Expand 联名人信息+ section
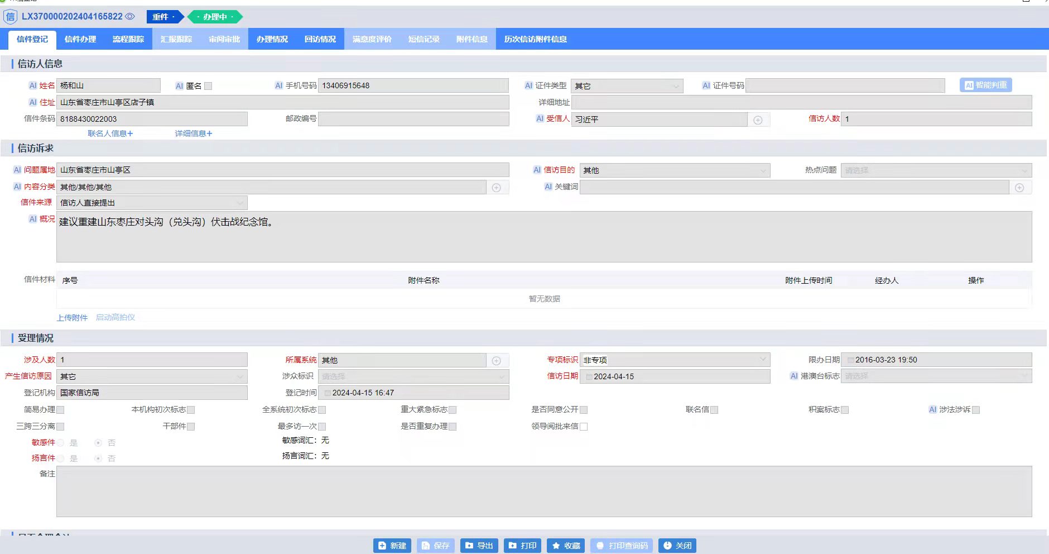This screenshot has height=554, width=1049. 110,133
